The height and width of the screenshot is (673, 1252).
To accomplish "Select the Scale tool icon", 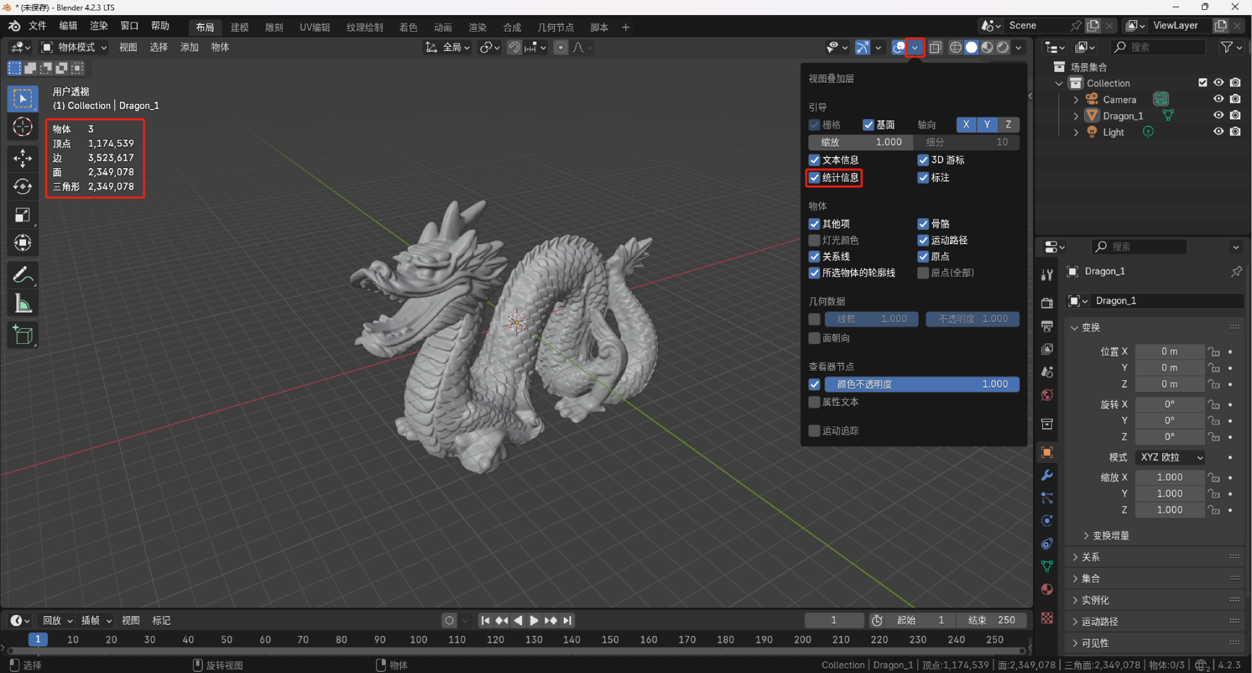I will pyautogui.click(x=23, y=215).
